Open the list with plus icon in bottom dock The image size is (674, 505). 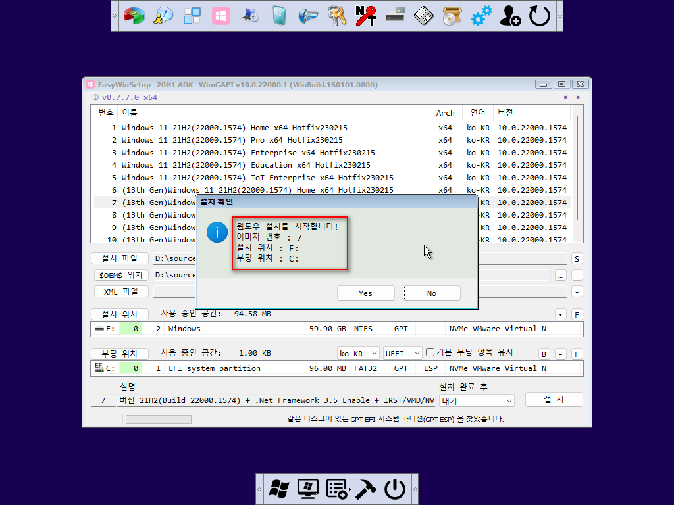point(337,489)
